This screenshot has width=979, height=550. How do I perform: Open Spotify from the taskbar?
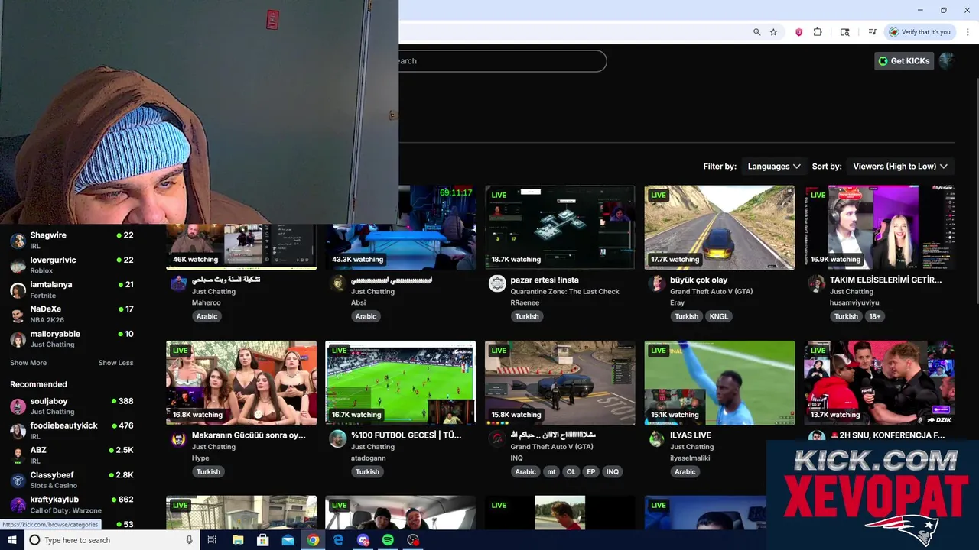point(388,540)
